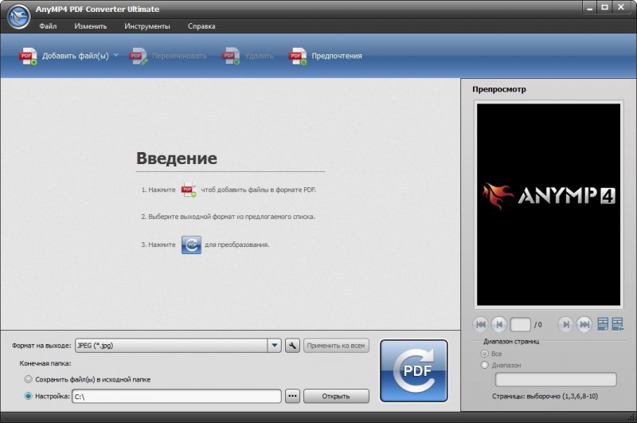Click the Препросмотр panel title
This screenshot has height=423, width=637.
tap(499, 89)
